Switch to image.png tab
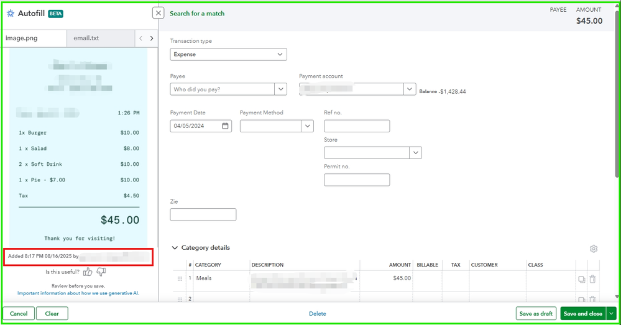 pyautogui.click(x=34, y=39)
